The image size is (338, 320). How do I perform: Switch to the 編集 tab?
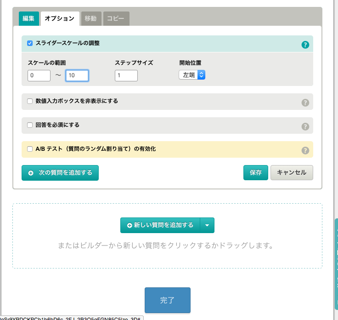[x=28, y=18]
